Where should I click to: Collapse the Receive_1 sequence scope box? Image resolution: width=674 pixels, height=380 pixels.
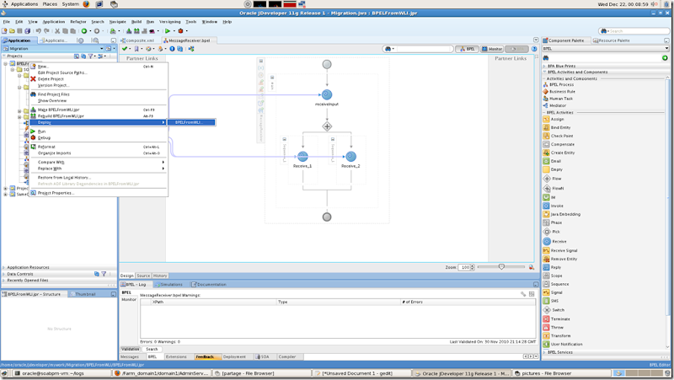tap(285, 139)
